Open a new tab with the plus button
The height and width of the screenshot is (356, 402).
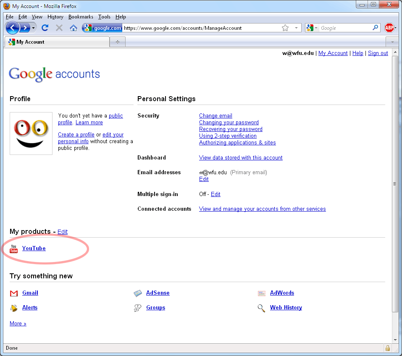(118, 42)
